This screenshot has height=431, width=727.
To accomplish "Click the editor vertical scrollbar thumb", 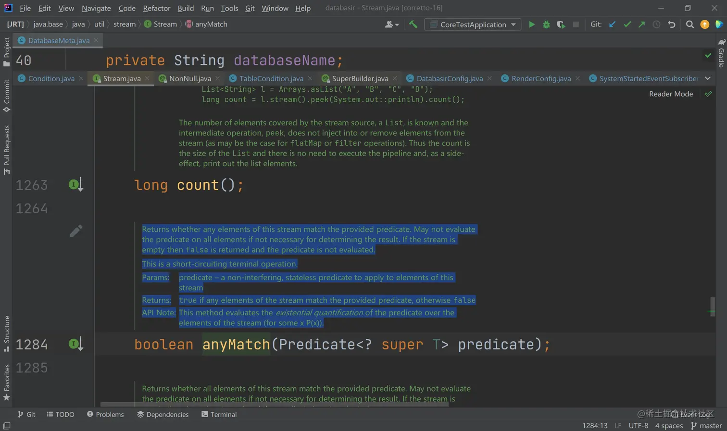I will 712,307.
